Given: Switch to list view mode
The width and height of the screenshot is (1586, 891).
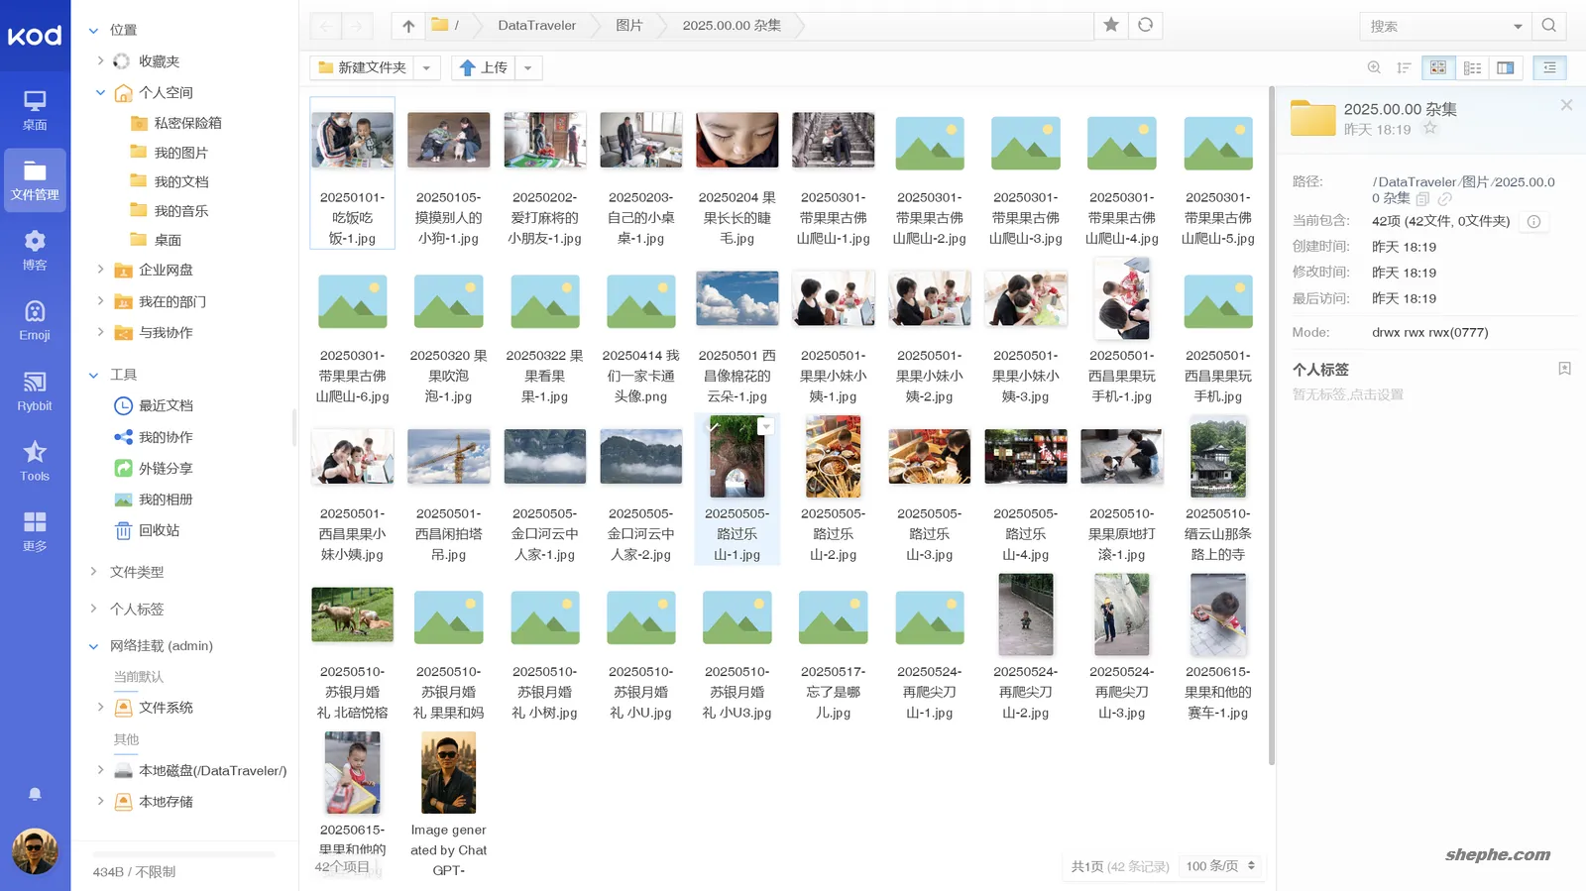Looking at the screenshot, I should point(1472,67).
